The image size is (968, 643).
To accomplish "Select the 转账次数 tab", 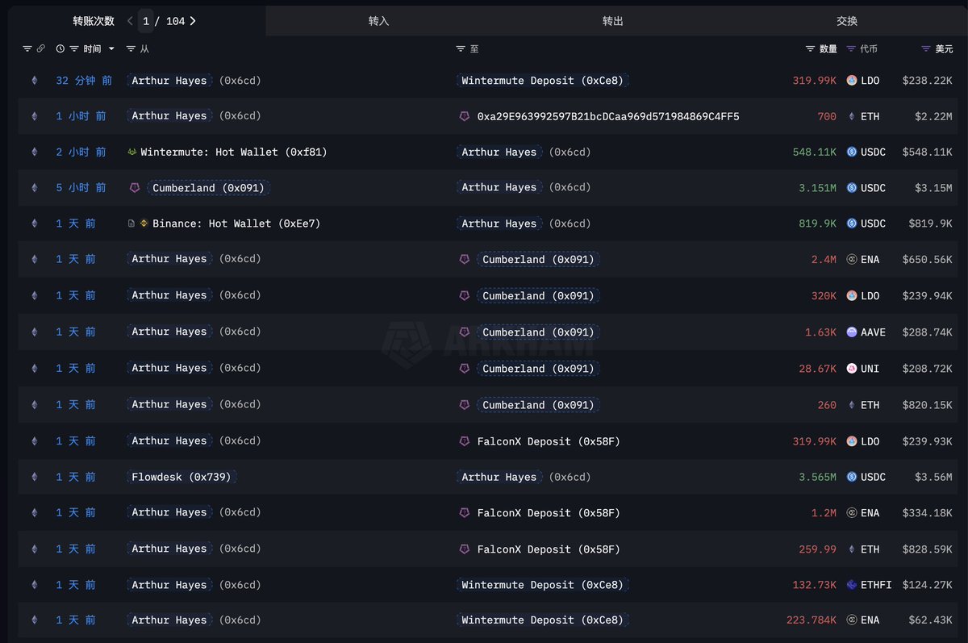I will pos(94,21).
